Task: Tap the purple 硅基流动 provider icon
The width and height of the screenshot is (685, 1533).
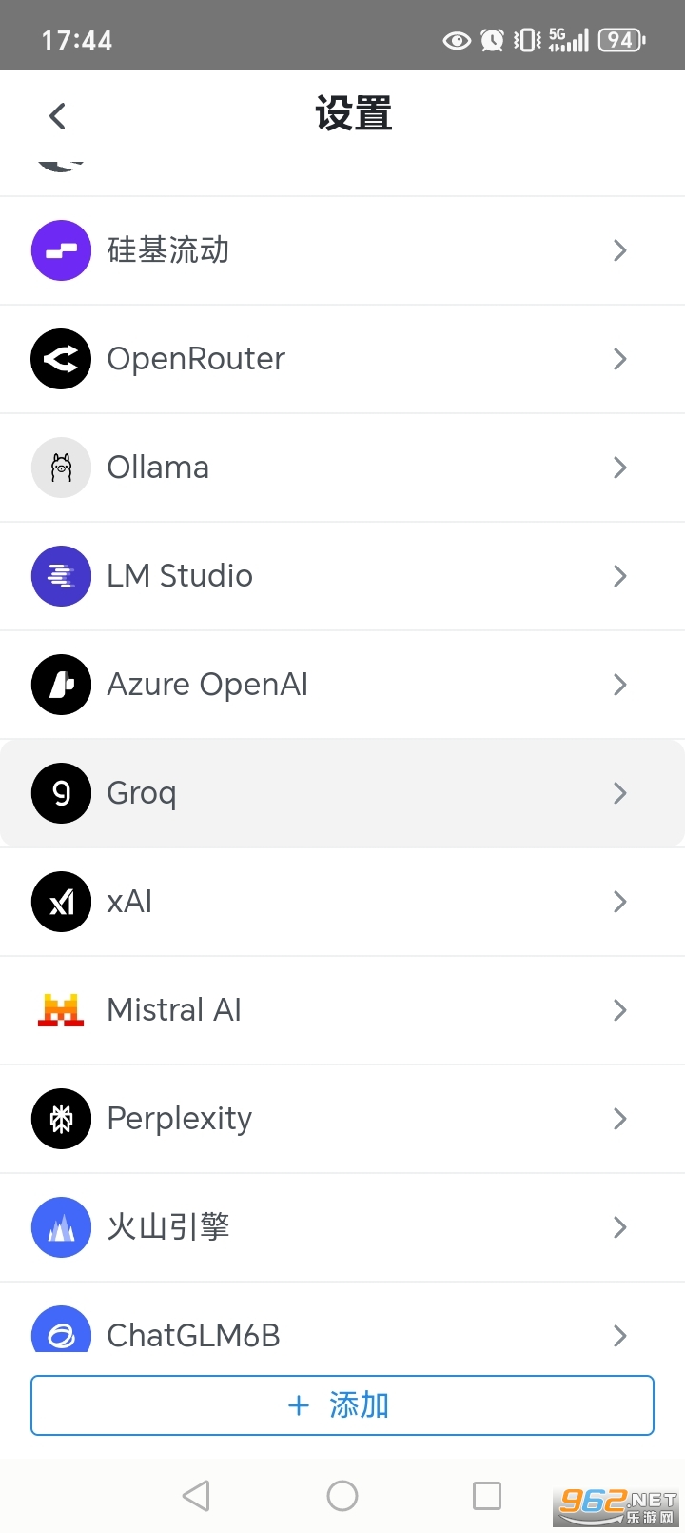Action: pyautogui.click(x=61, y=250)
